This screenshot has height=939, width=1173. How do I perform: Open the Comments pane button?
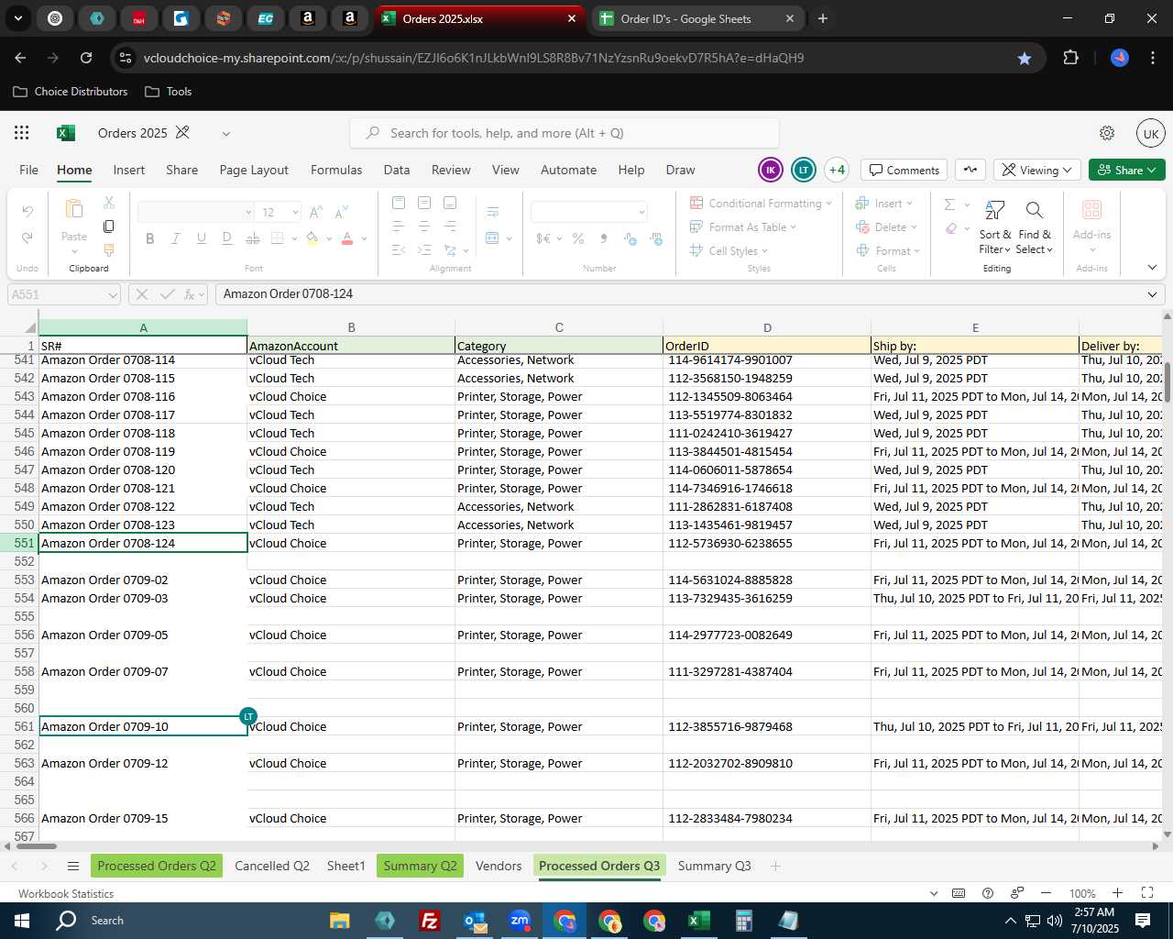904,170
